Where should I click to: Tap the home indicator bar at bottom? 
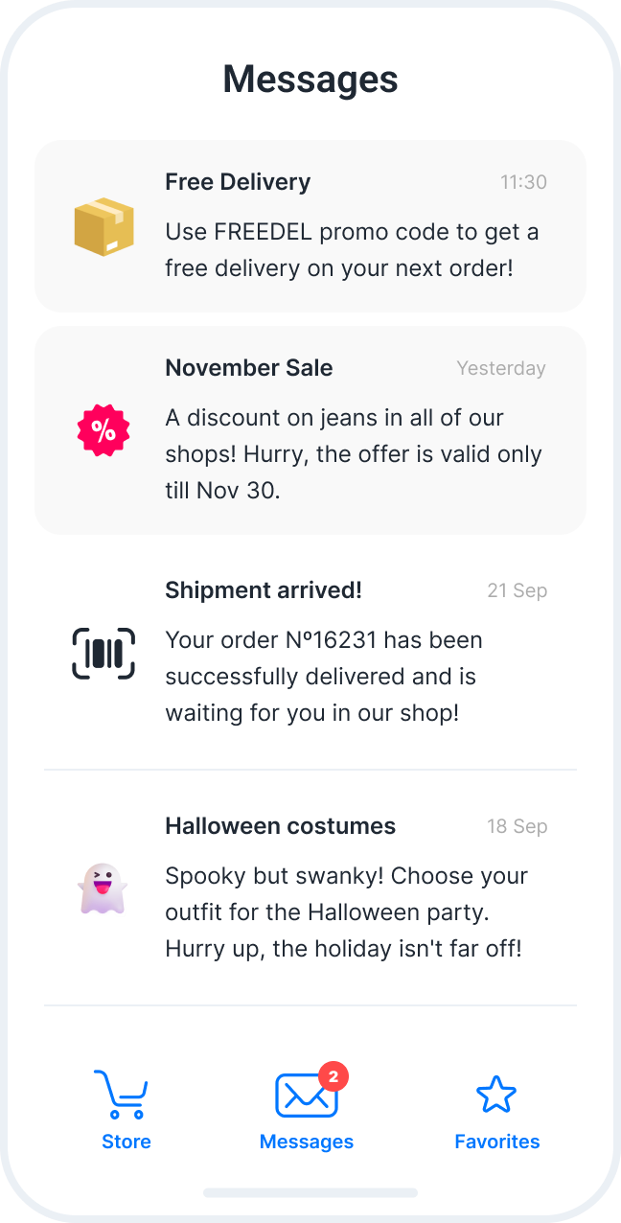(310, 1192)
